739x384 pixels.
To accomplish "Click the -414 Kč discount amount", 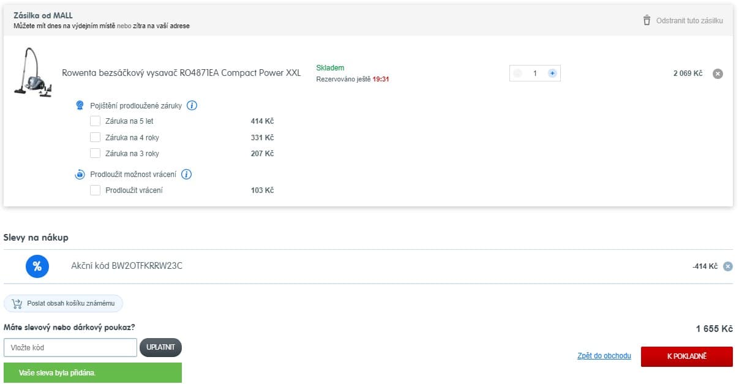I will (705, 266).
